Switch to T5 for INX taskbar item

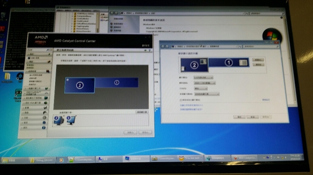click(x=191, y=158)
